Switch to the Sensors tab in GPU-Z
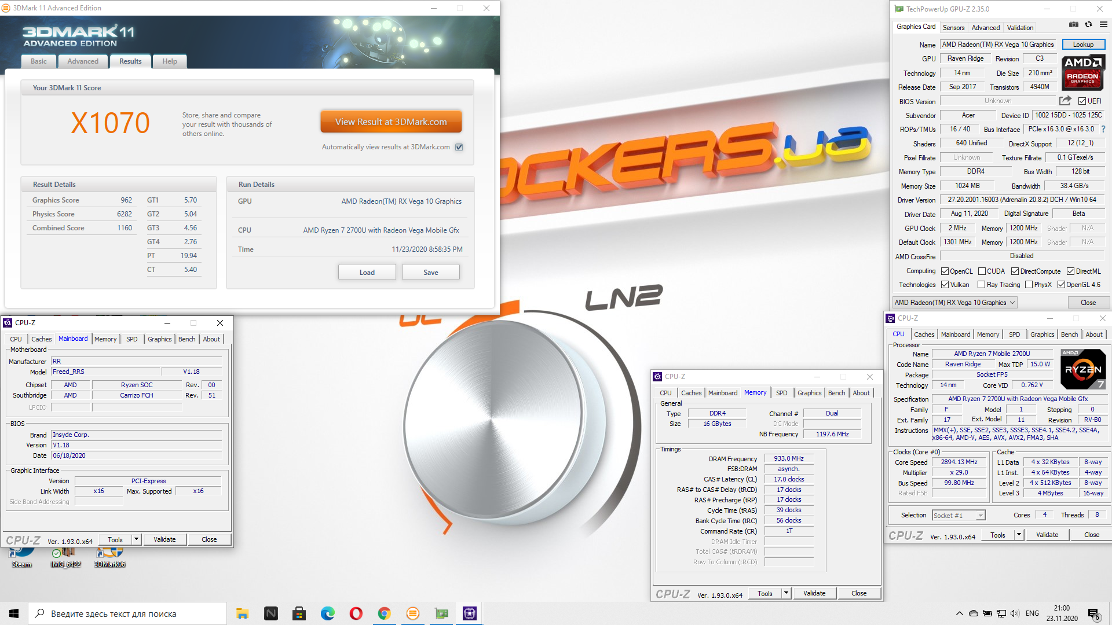This screenshot has height=625, width=1112. tap(953, 28)
